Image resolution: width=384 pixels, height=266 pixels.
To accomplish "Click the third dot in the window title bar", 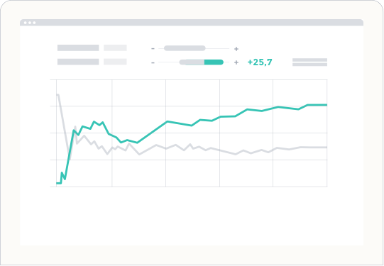I will [x=34, y=23].
